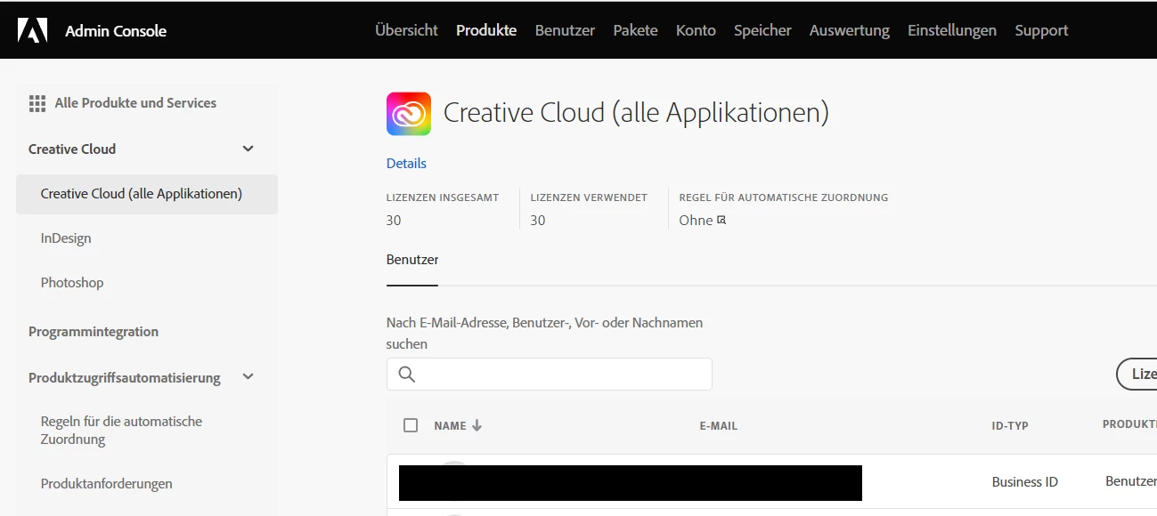The width and height of the screenshot is (1157, 516).
Task: Click the LIZENZEN VERWENDET label
Action: click(x=589, y=198)
